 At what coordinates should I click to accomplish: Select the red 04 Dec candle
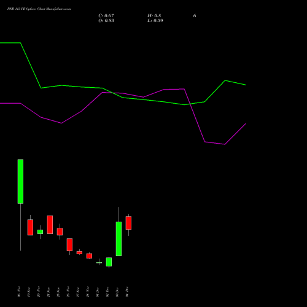(128, 223)
